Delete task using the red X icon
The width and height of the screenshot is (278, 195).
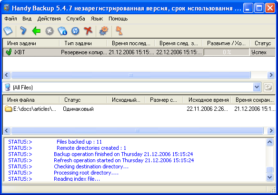tap(88, 31)
